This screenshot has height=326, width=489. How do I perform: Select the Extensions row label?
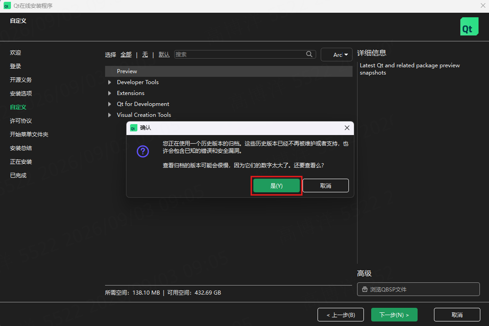[131, 93]
